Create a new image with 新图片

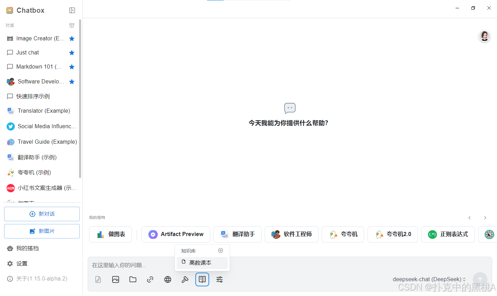[x=42, y=231]
